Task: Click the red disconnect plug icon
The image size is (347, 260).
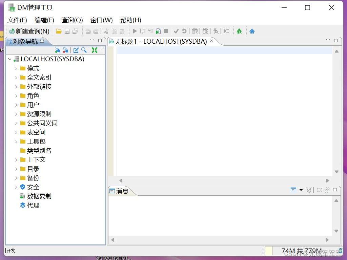Action: 65,50
